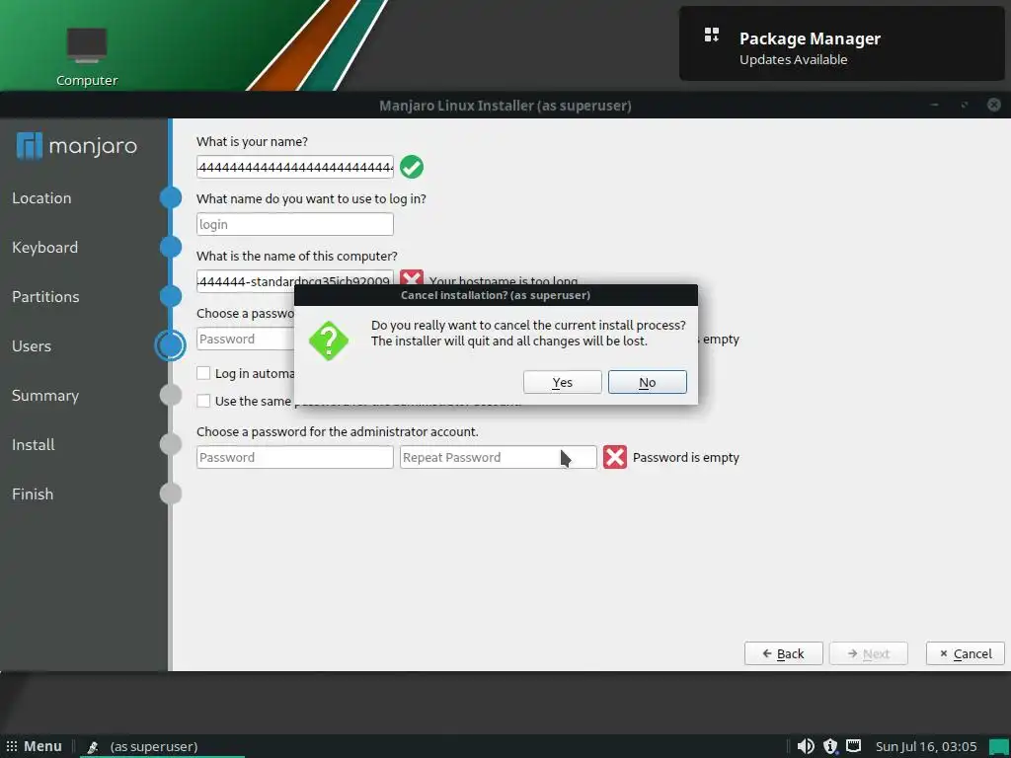
Task: Click the installer Cancel button
Action: (966, 653)
